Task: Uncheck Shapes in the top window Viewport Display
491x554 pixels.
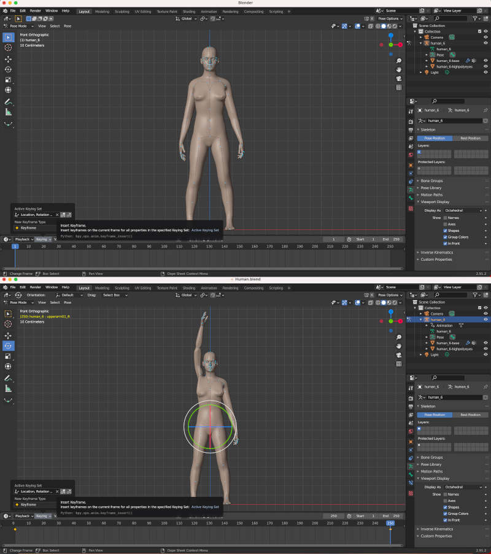Action: 445,231
